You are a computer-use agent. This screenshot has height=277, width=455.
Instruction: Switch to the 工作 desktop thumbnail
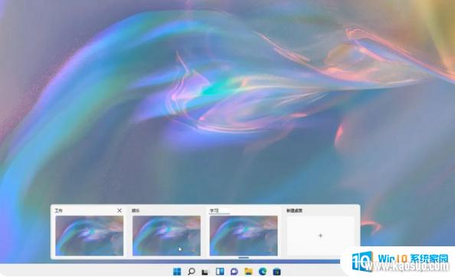(x=90, y=236)
